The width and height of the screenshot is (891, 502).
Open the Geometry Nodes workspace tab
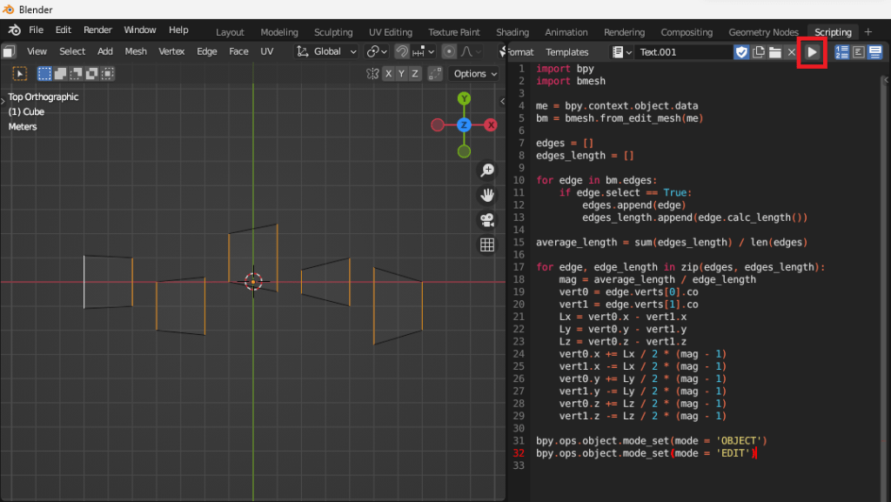tap(763, 32)
